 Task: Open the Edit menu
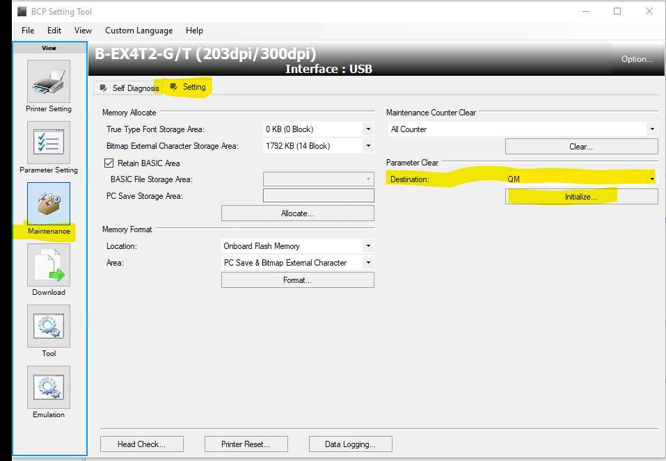click(x=54, y=31)
